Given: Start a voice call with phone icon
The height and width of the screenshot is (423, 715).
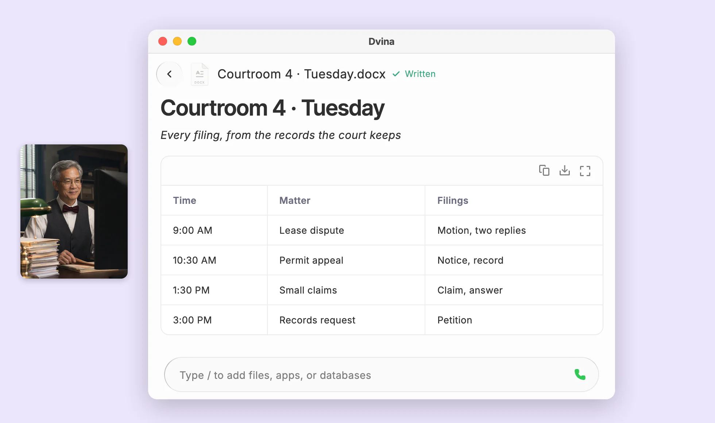Looking at the screenshot, I should 580,375.
